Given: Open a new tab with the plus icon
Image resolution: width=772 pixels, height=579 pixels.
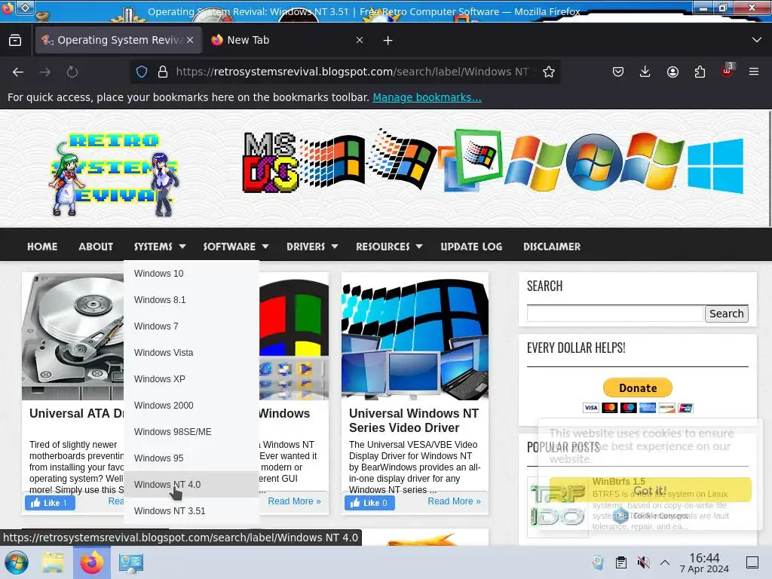Looking at the screenshot, I should point(388,41).
